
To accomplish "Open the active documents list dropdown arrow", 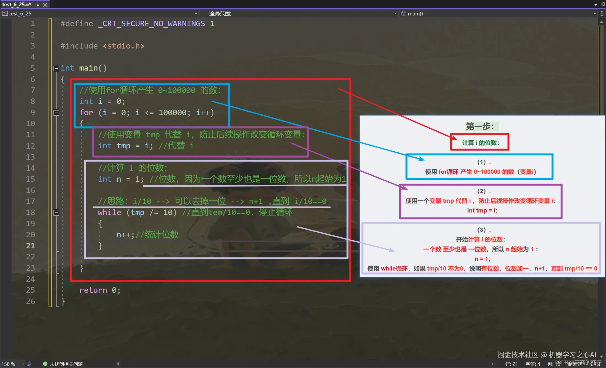I will pyautogui.click(x=596, y=4).
